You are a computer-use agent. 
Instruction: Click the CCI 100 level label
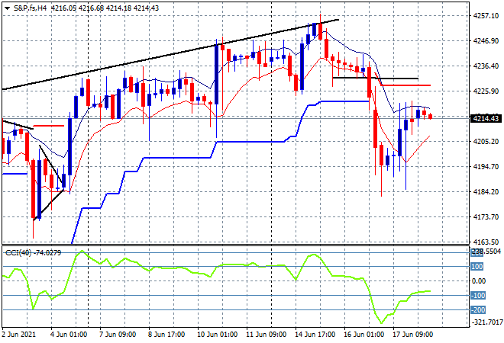477,267
